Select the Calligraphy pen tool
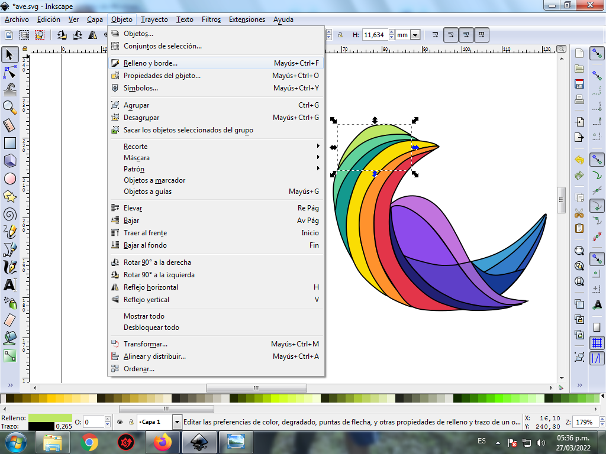The width and height of the screenshot is (606, 454). pos(10,267)
